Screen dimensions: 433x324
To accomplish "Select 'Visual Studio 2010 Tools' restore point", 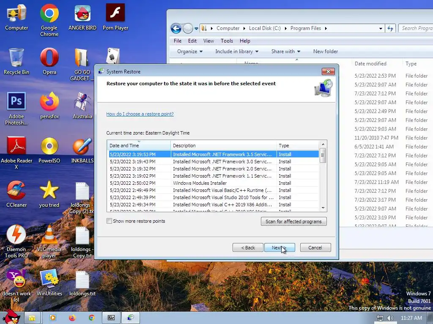I will coord(214,197).
